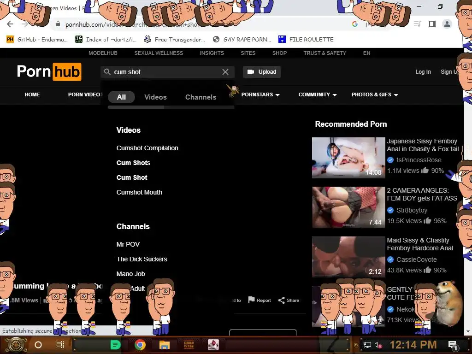Image resolution: width=472 pixels, height=354 pixels.
Task: Open the recommended thumbnail labeled 14:08
Action: 348,158
